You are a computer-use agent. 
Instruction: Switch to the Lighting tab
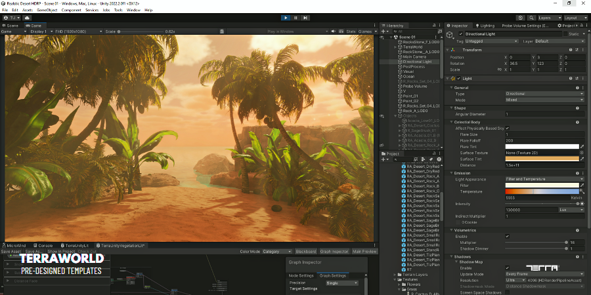485,26
